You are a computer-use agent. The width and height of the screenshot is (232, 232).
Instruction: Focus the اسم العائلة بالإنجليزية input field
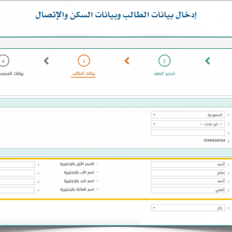[x=17, y=190]
